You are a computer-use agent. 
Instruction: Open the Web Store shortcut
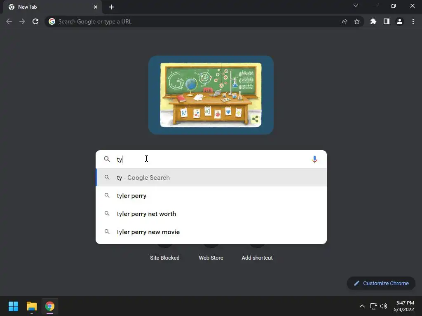coord(211,258)
